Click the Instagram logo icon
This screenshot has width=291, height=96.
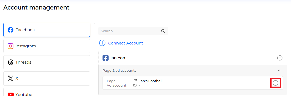(x=11, y=46)
